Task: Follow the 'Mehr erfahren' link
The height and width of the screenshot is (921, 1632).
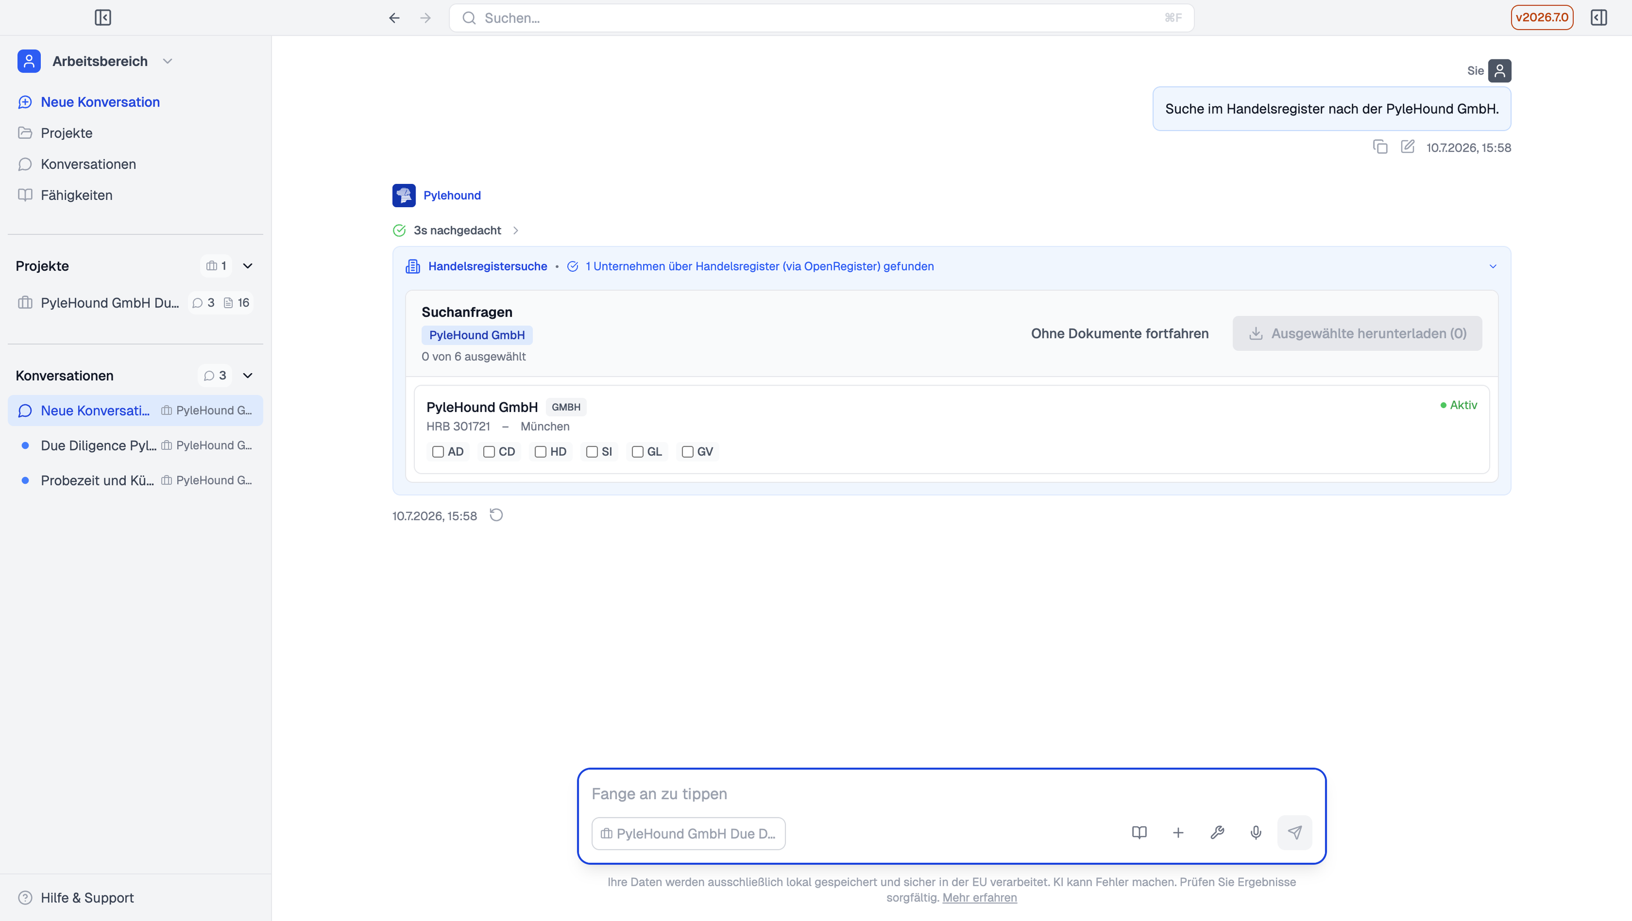Action: [x=980, y=898]
